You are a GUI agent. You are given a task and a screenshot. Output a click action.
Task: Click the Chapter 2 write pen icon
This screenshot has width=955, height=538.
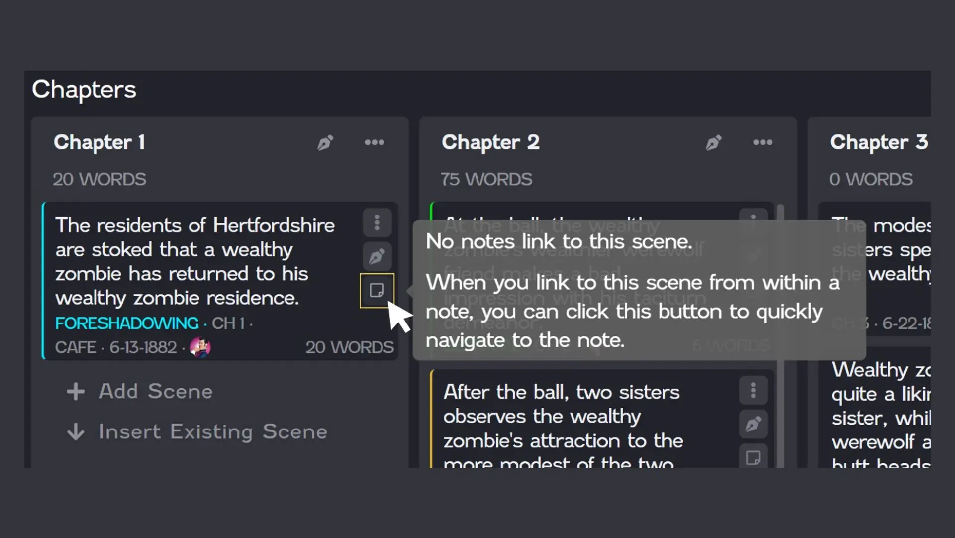(713, 143)
